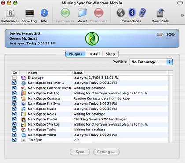Sort plugins by Name column header
This screenshot has width=185, height=163.
pos(50,72)
